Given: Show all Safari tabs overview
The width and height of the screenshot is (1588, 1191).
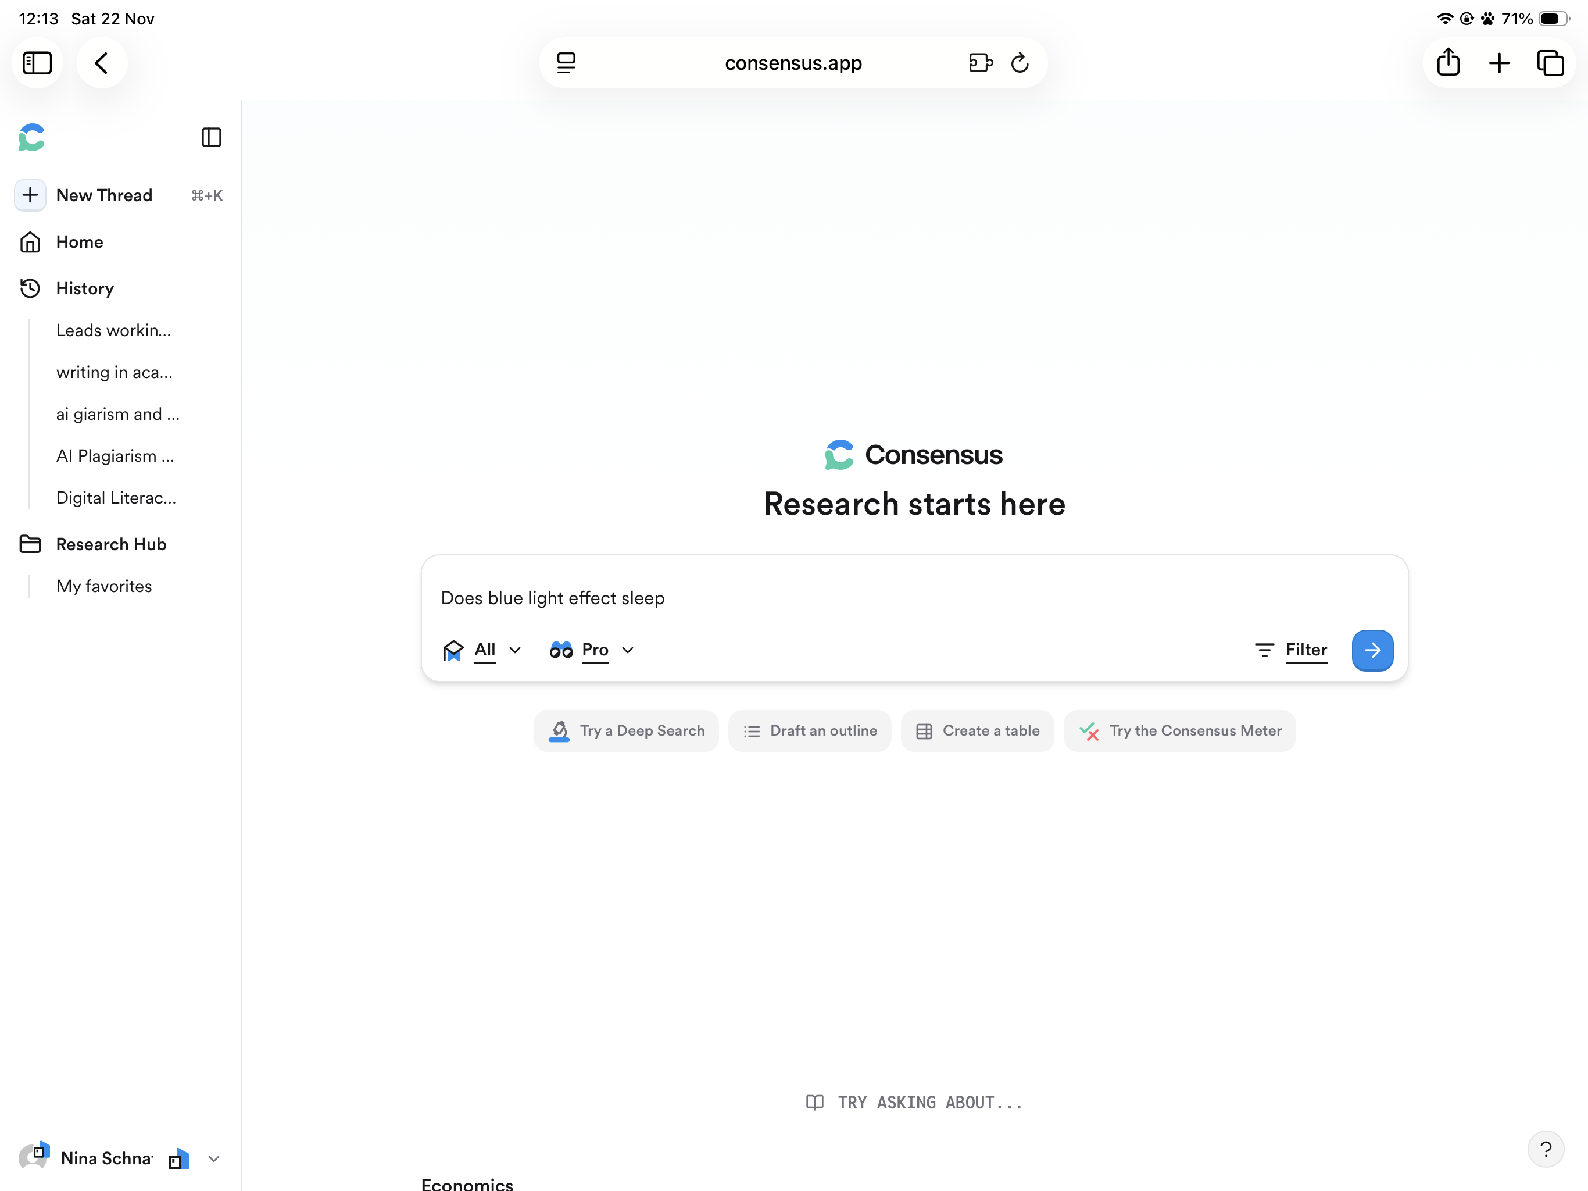Looking at the screenshot, I should coord(1549,63).
